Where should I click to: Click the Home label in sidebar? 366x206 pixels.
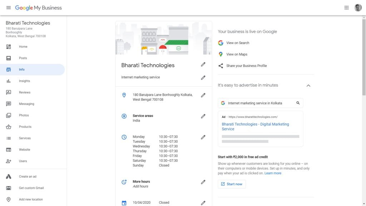click(23, 47)
